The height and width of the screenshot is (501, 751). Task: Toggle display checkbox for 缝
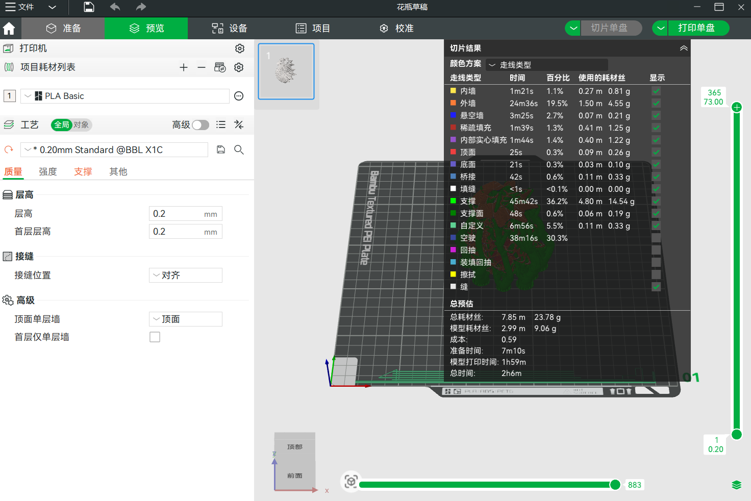656,287
